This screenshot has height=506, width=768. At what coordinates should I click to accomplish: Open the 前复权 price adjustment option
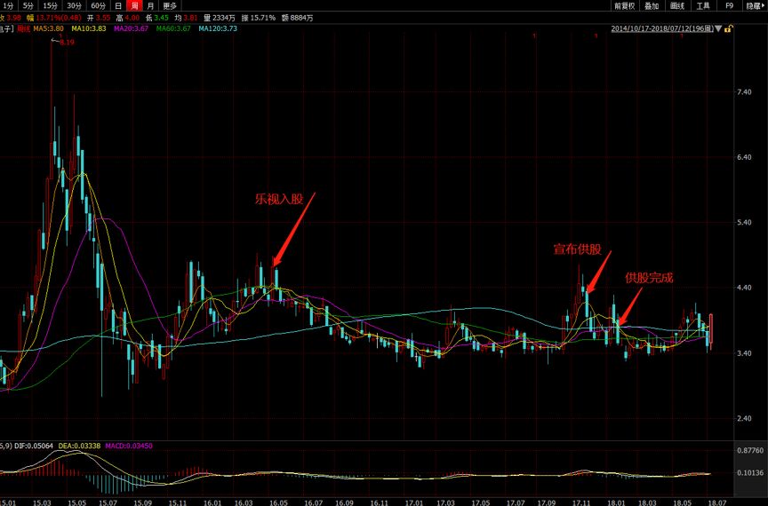click(625, 6)
